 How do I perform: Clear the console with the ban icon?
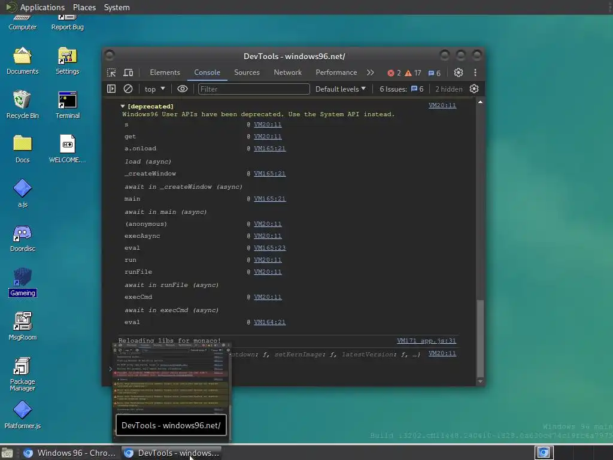pos(128,89)
